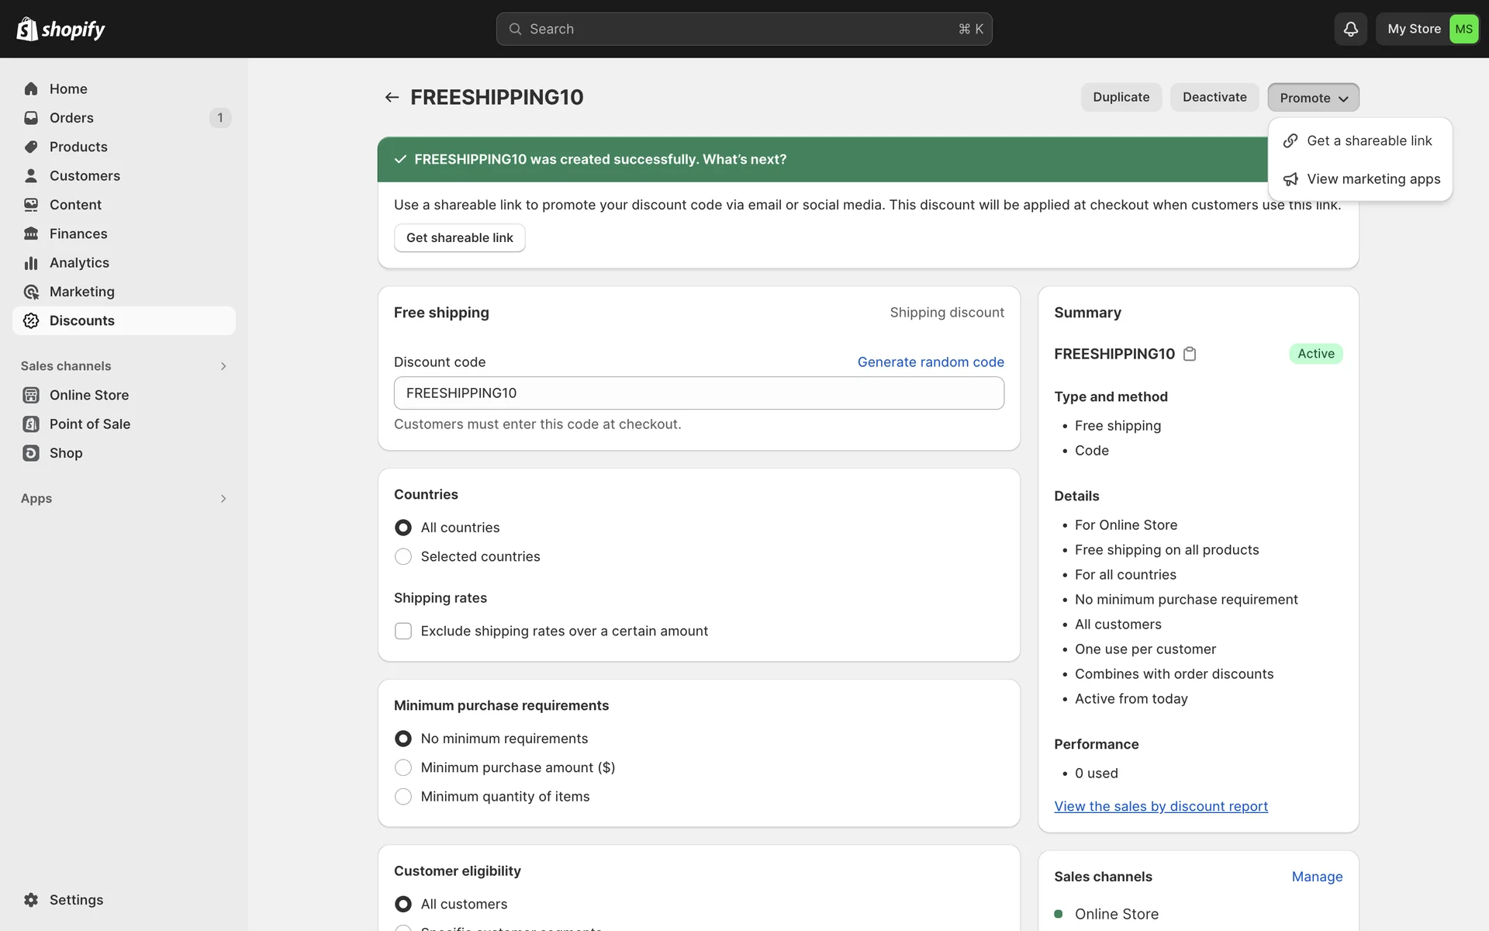This screenshot has height=931, width=1489.
Task: Expand the Apps section chevron
Action: click(223, 499)
